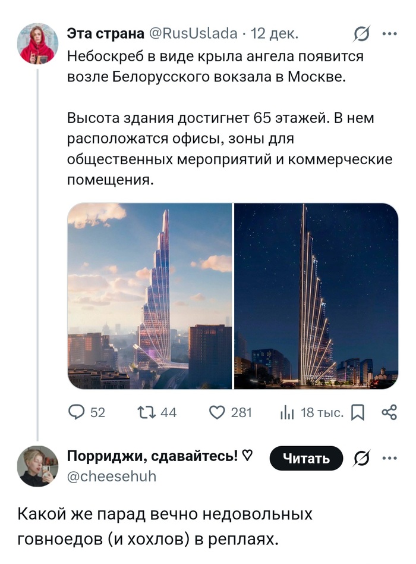This screenshot has width=416, height=564.
Task: Click cheesehuh's profile avatar
Action: (x=38, y=466)
